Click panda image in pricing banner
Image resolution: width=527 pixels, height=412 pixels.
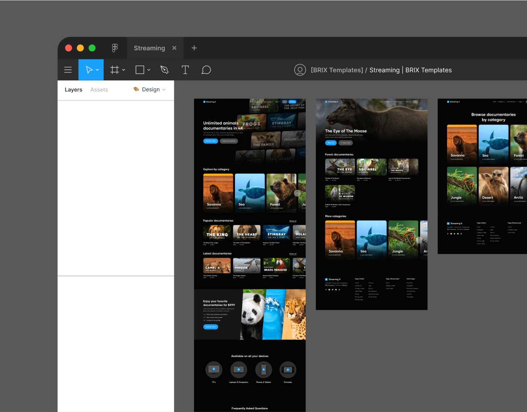253,314
